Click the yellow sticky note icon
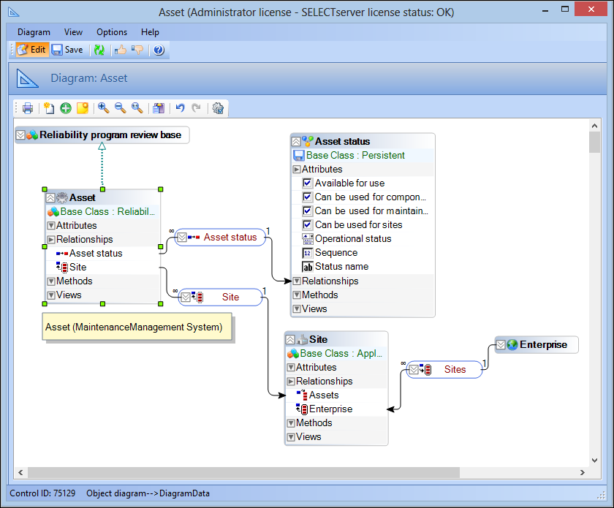Screen dimensions: 614x508 coord(83,108)
